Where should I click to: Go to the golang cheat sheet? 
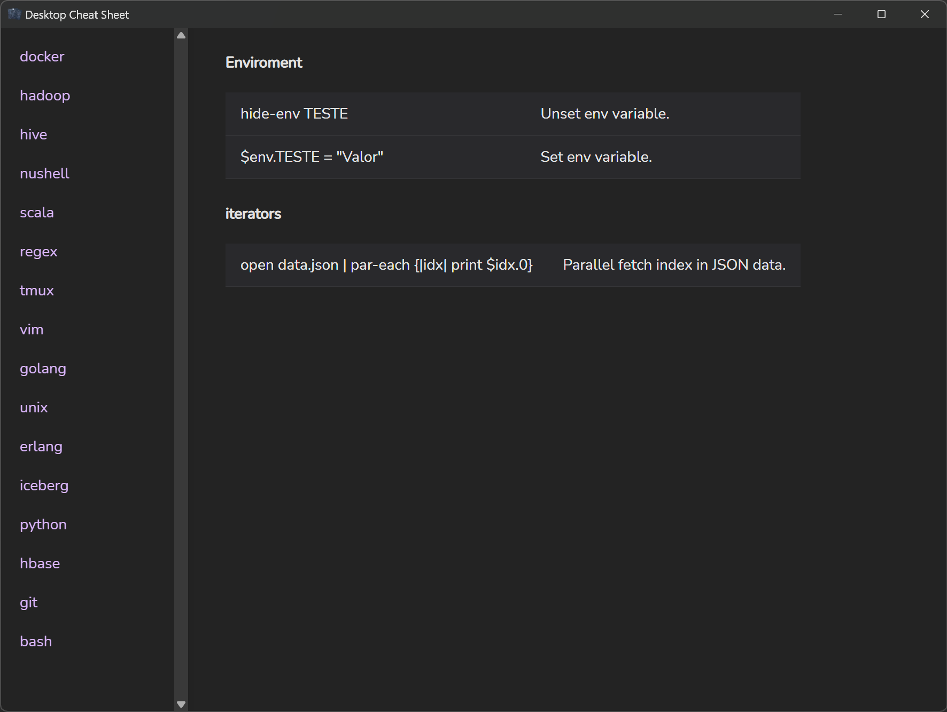pos(43,369)
